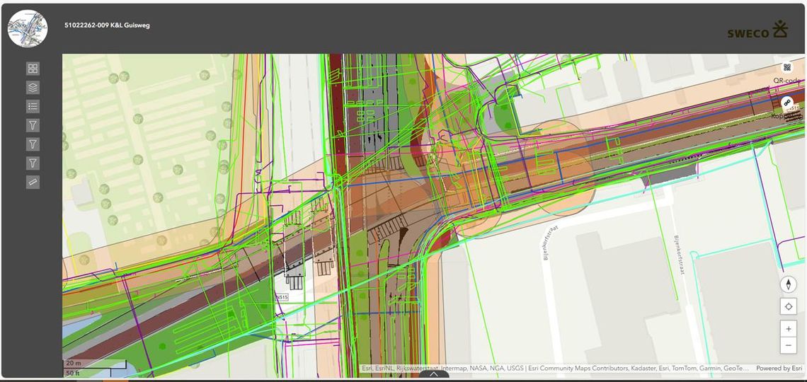Open the lowest filter funnel widget

(x=33, y=163)
